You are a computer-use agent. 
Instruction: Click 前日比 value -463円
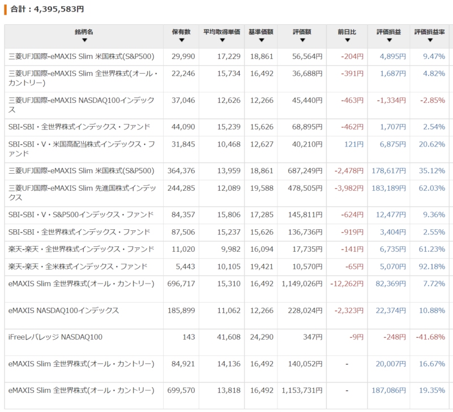pyautogui.click(x=352, y=101)
